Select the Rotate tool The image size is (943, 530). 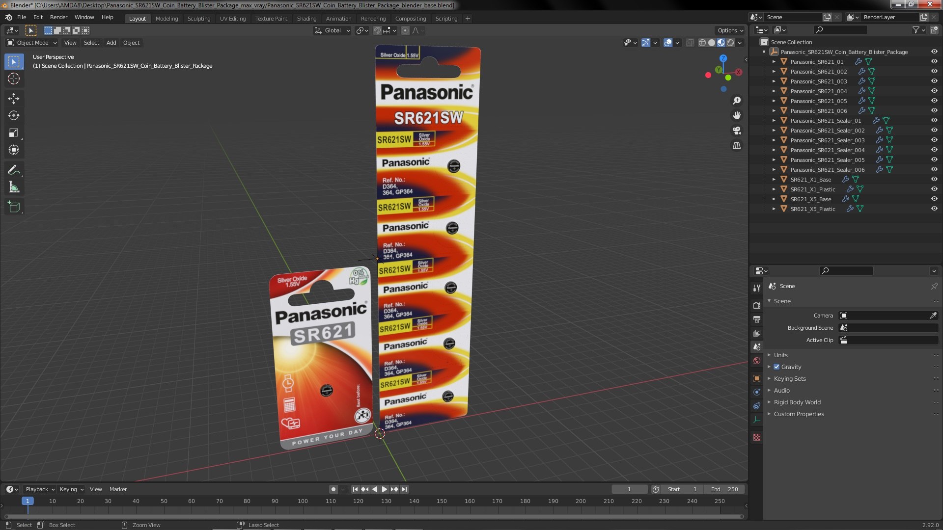14,116
